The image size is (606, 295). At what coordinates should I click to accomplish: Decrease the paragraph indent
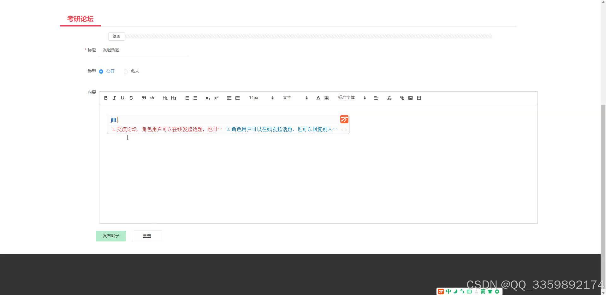229,98
